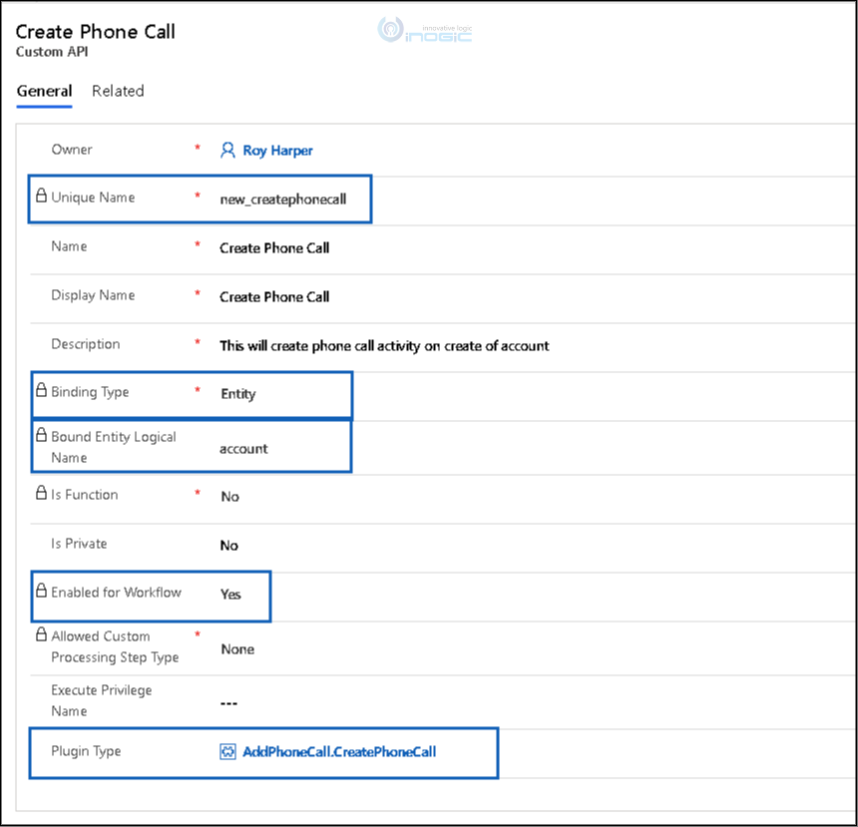Click the lock icon next to Binding Type

click(x=41, y=390)
